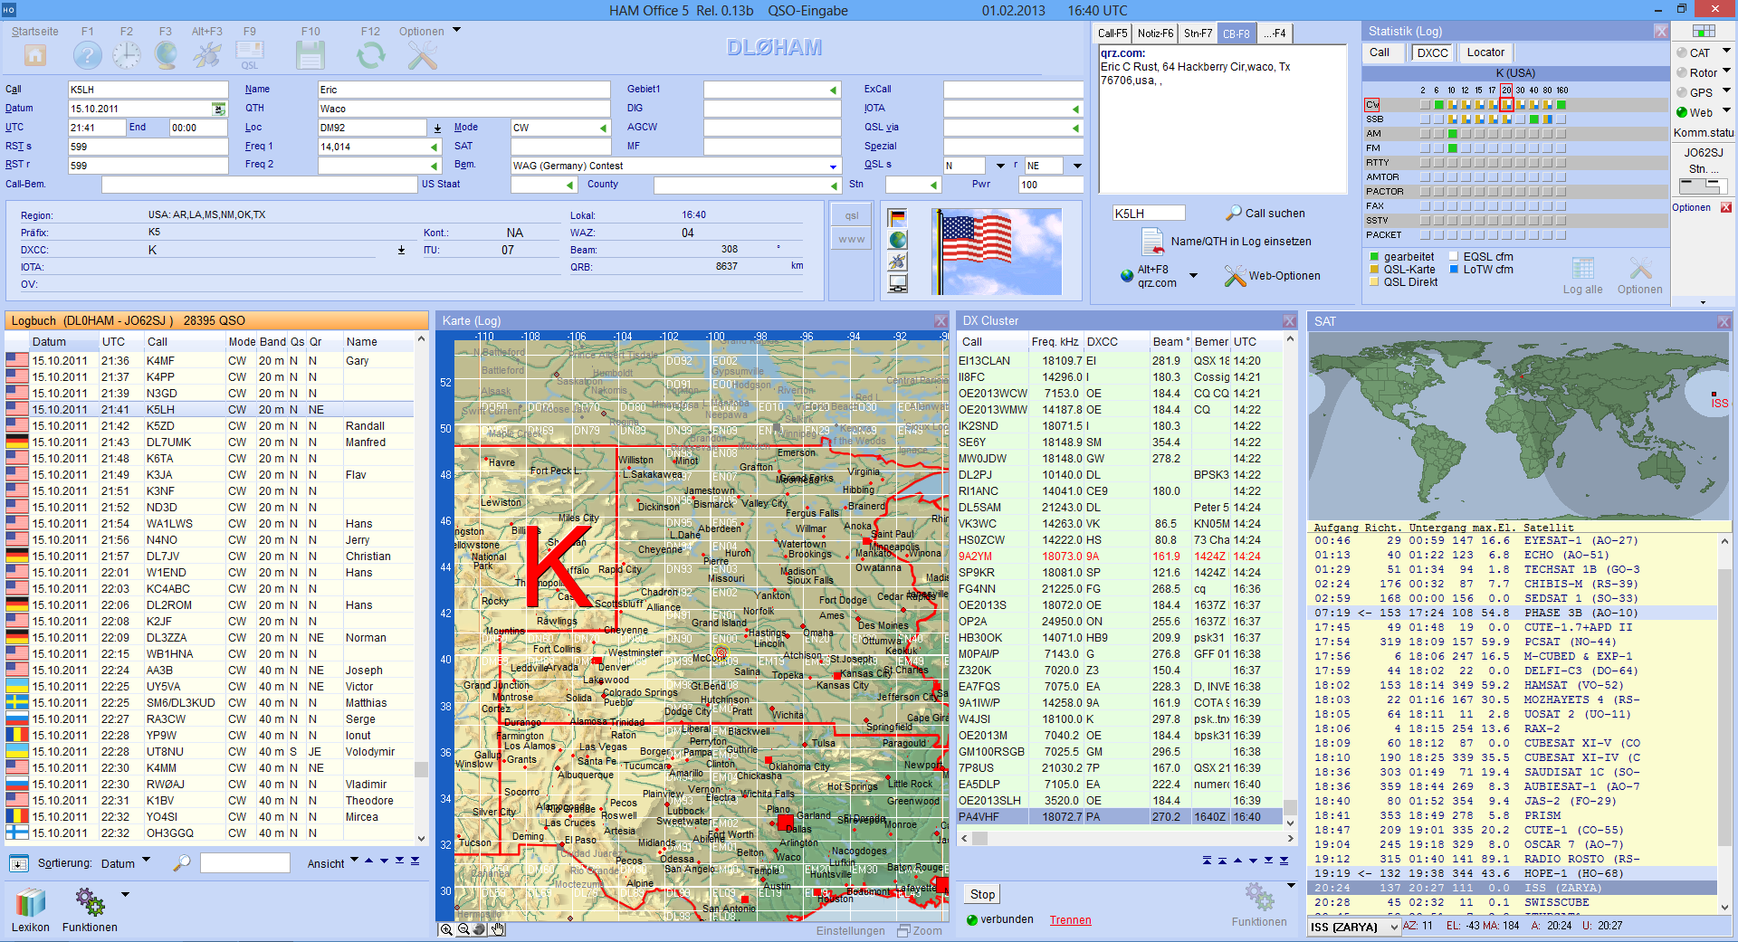Click the LoTW cfm blue legend swatch
Viewport: 1738px width, 942px height.
pos(1454,270)
